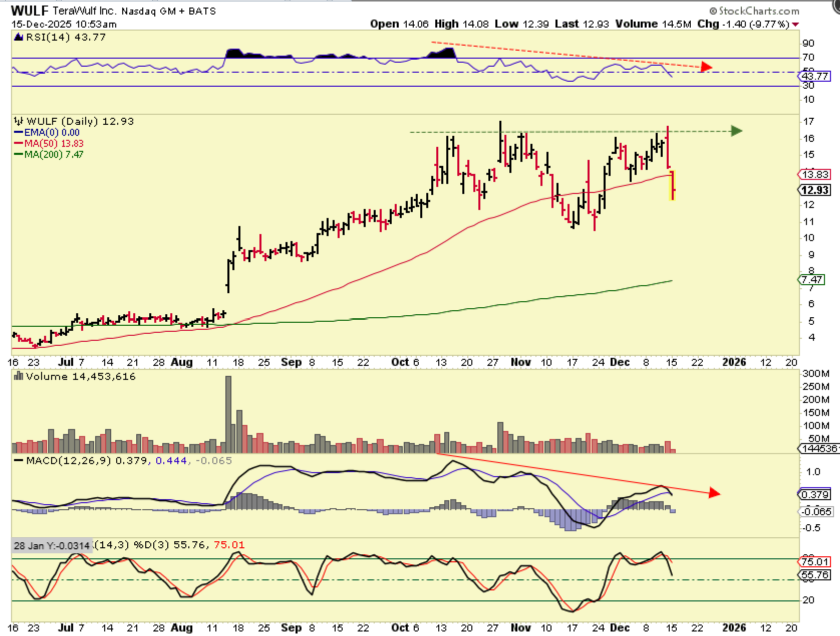840x636 pixels.
Task: Click the TeraWulf Inc. company name
Action: click(85, 11)
